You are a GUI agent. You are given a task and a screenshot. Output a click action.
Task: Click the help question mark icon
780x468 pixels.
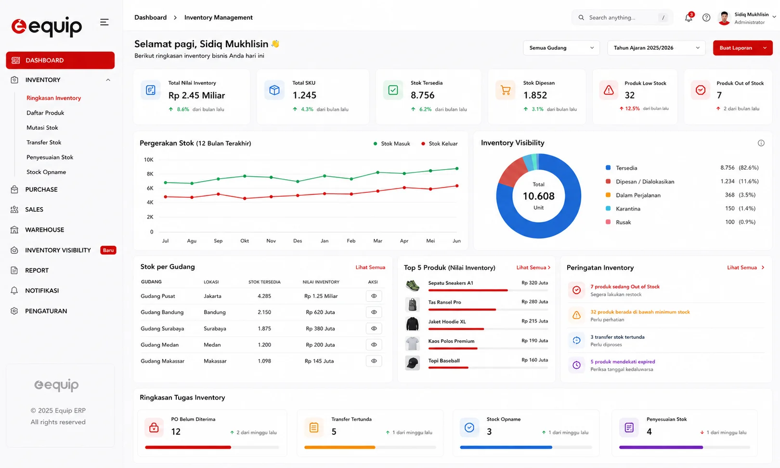706,18
